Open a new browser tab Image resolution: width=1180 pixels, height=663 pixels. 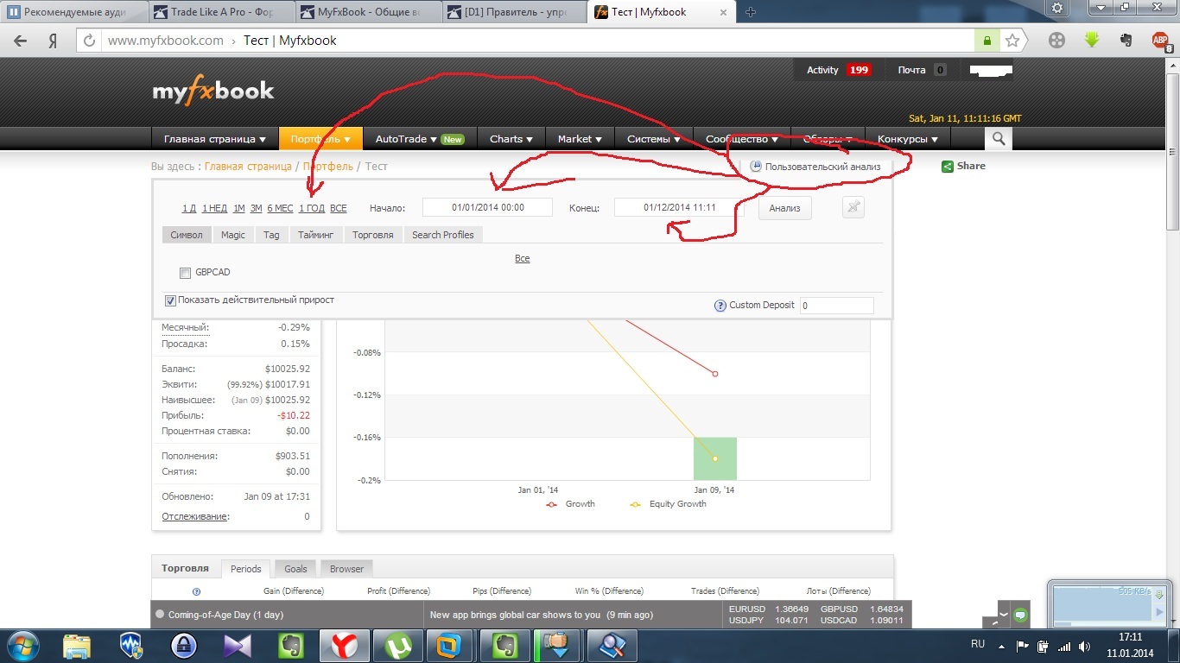(750, 12)
